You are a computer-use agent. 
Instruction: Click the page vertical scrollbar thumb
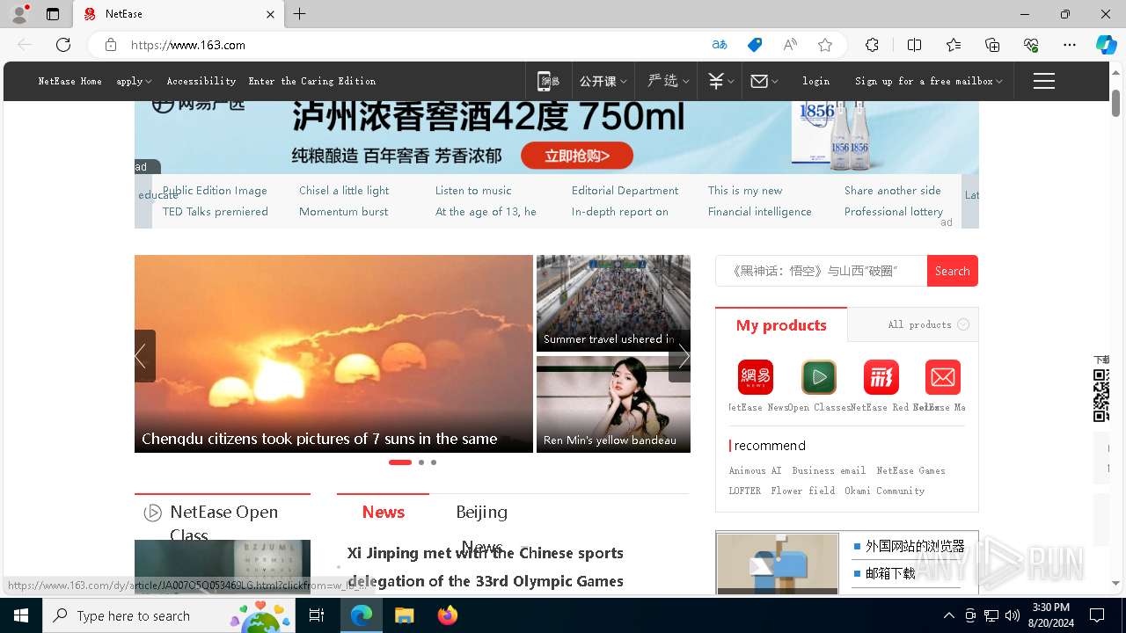coord(1116,103)
